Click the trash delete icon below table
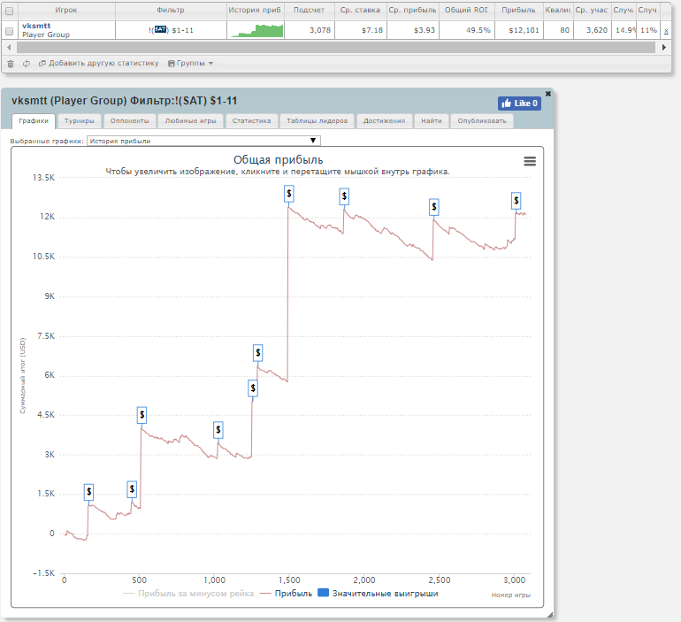Image resolution: width=681 pixels, height=622 pixels. click(x=10, y=64)
